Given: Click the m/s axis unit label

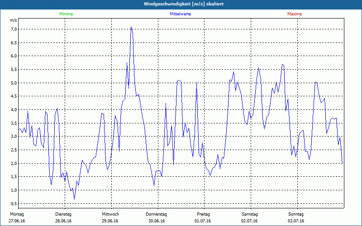Looking at the screenshot, I should [x=14, y=20].
